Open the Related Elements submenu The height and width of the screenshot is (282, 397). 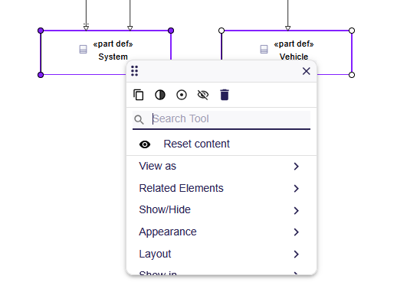tap(221, 188)
